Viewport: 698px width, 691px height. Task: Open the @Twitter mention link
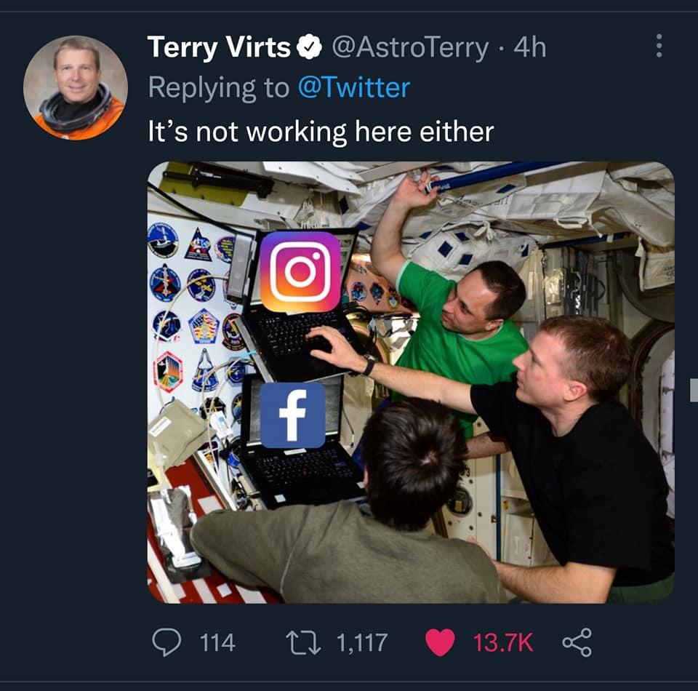(354, 88)
